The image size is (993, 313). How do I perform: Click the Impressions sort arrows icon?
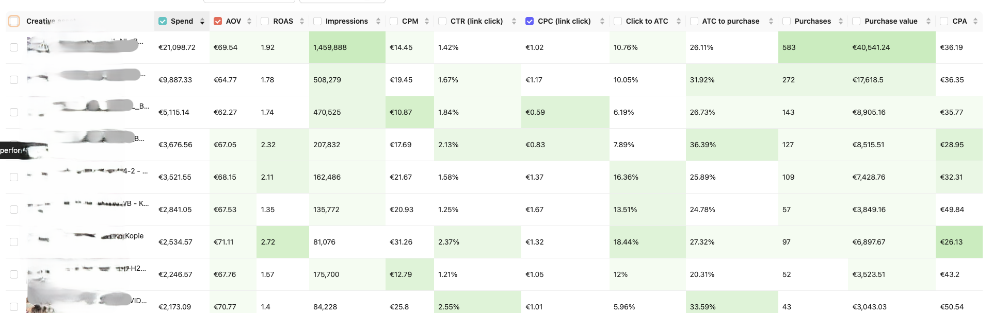click(378, 21)
